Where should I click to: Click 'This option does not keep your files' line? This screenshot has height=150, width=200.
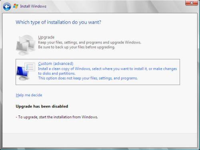(88, 78)
